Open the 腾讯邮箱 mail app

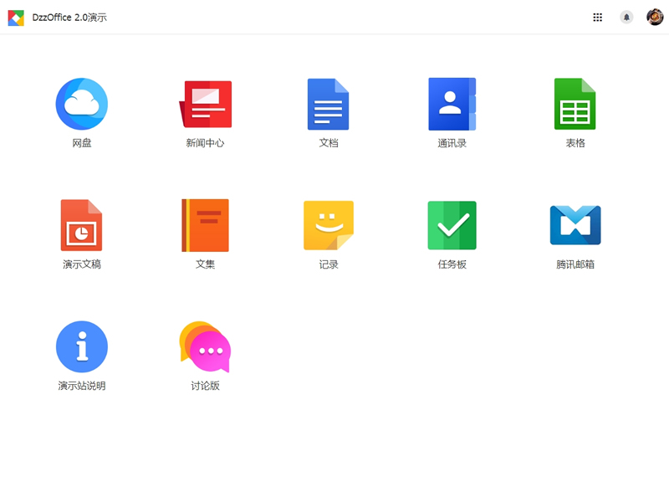(575, 225)
